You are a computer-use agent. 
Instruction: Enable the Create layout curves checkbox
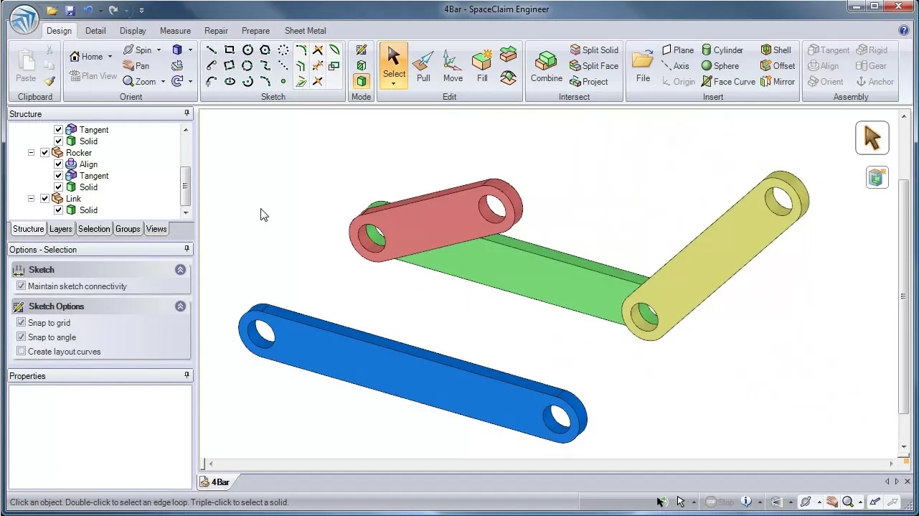[x=21, y=351]
